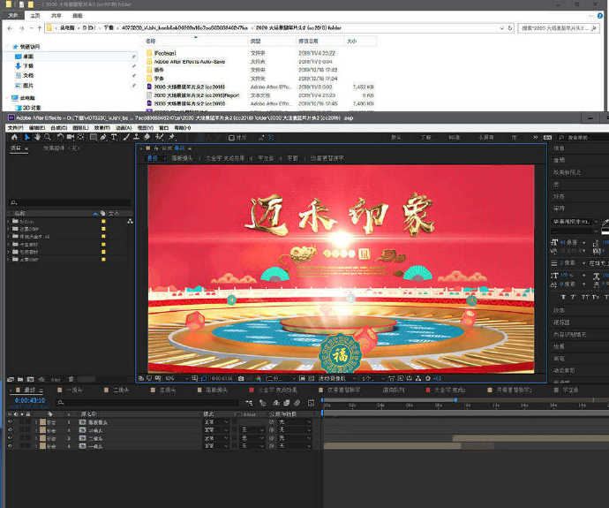609x508 pixels.
Task: Select the Pen tool
Action: (103, 137)
